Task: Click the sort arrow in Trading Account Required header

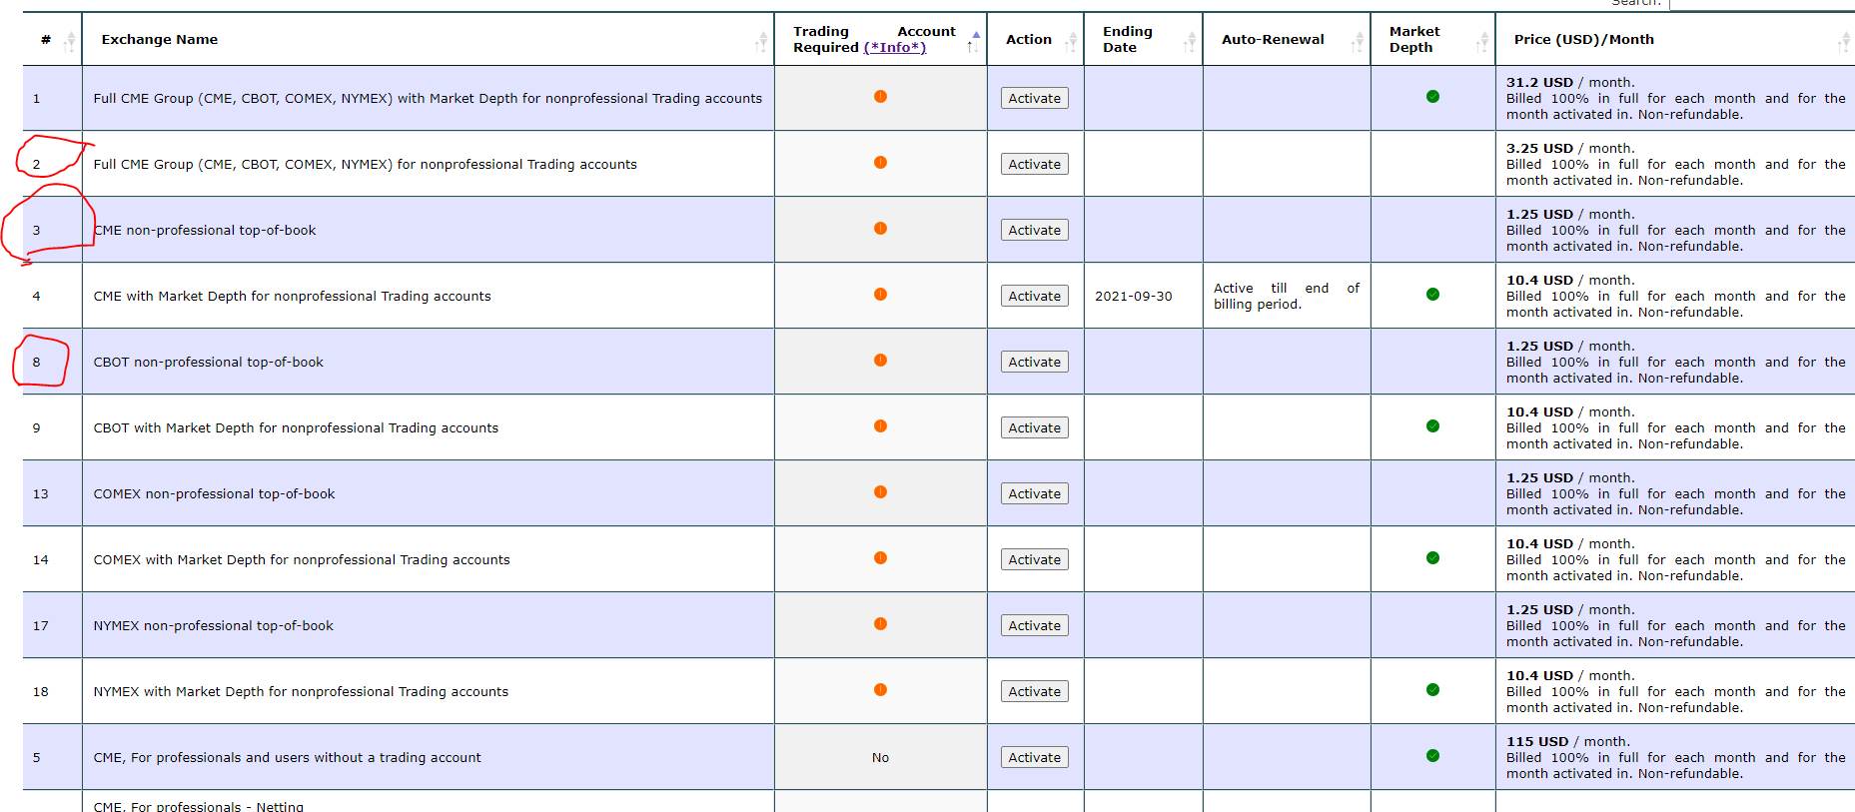Action: click(973, 42)
